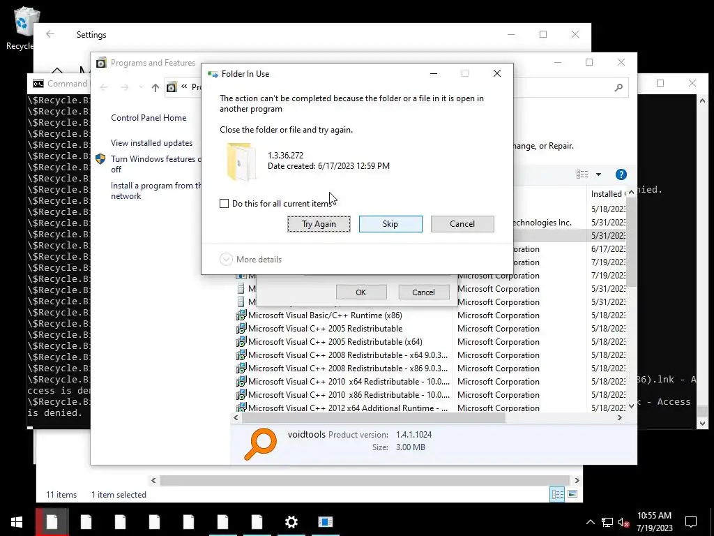
Task: Switch to details view in bottom window
Action: [x=557, y=495]
